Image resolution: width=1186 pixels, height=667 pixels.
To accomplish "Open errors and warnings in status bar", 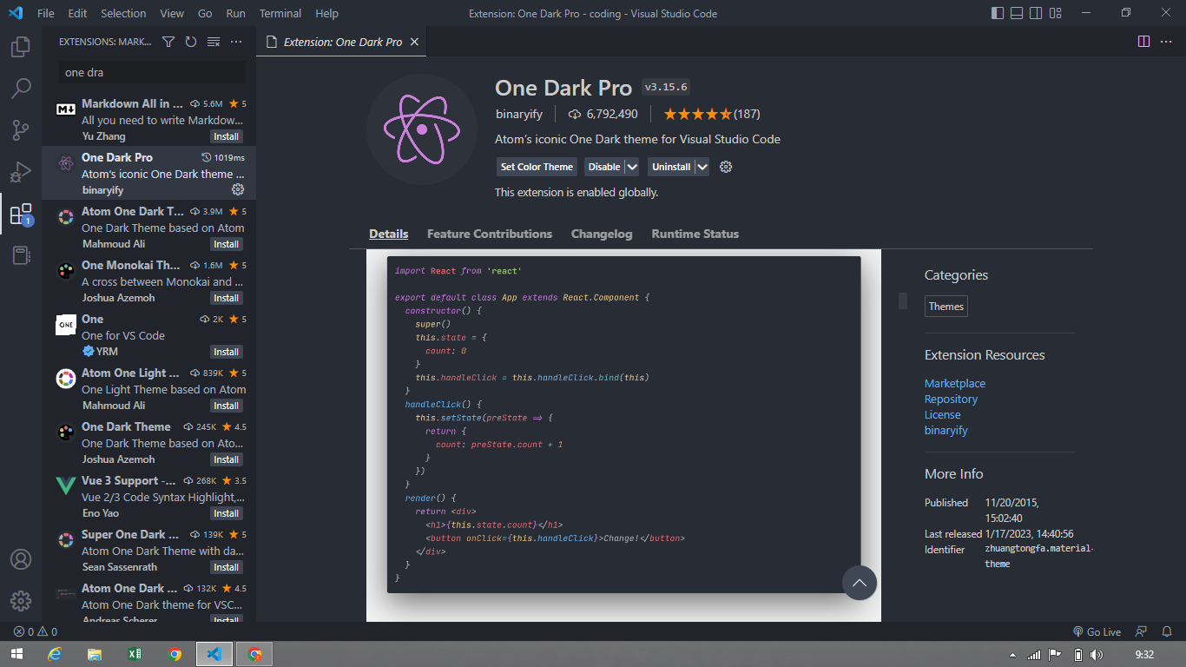I will pos(35,632).
